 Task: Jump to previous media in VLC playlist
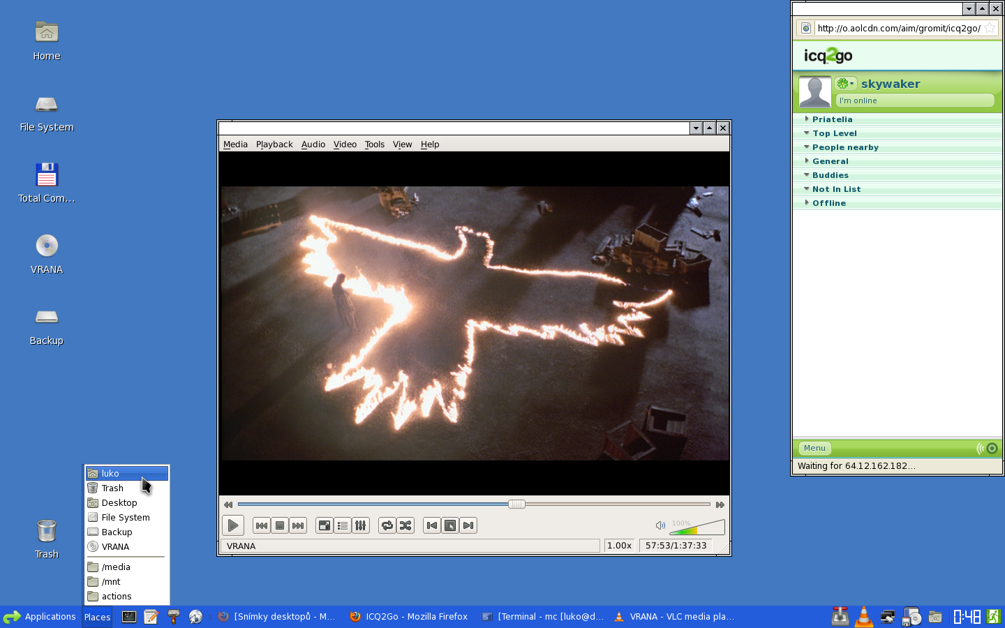pyautogui.click(x=262, y=525)
